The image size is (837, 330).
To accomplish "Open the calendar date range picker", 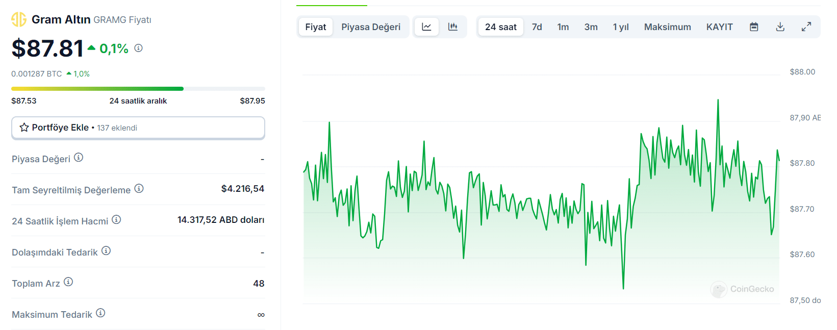I will (x=754, y=27).
